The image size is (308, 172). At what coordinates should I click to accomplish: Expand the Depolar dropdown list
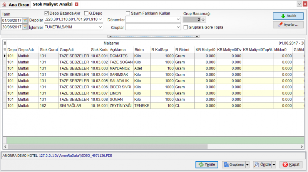point(100,20)
